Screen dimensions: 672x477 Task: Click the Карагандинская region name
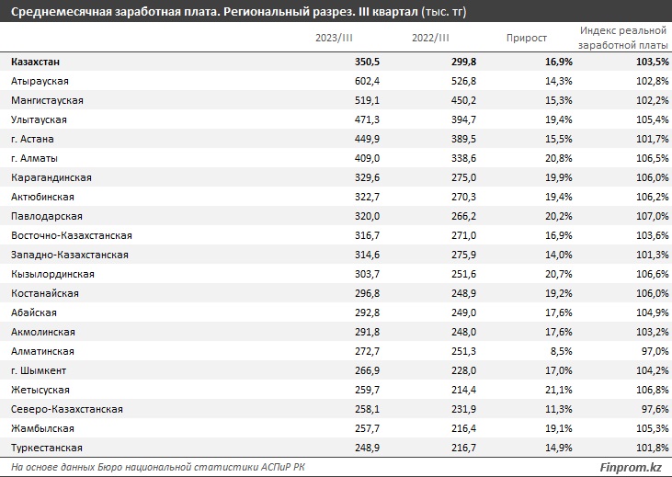click(x=51, y=177)
